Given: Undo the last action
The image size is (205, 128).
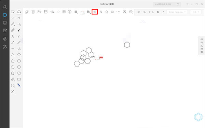Looking at the screenshot, I should 52,12.
